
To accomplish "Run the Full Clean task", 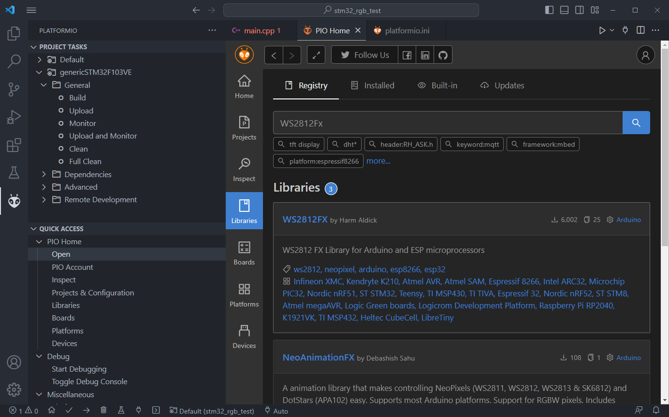I will [x=127, y=161].
